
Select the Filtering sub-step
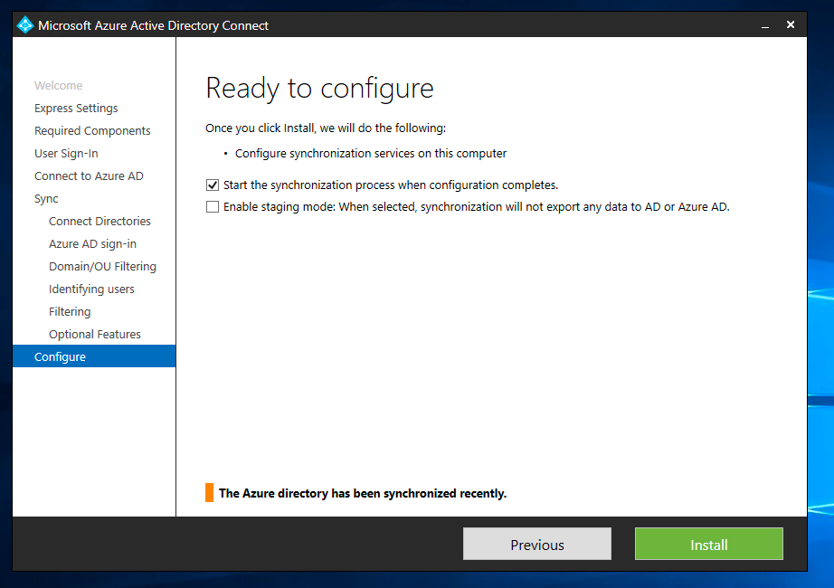coord(70,312)
